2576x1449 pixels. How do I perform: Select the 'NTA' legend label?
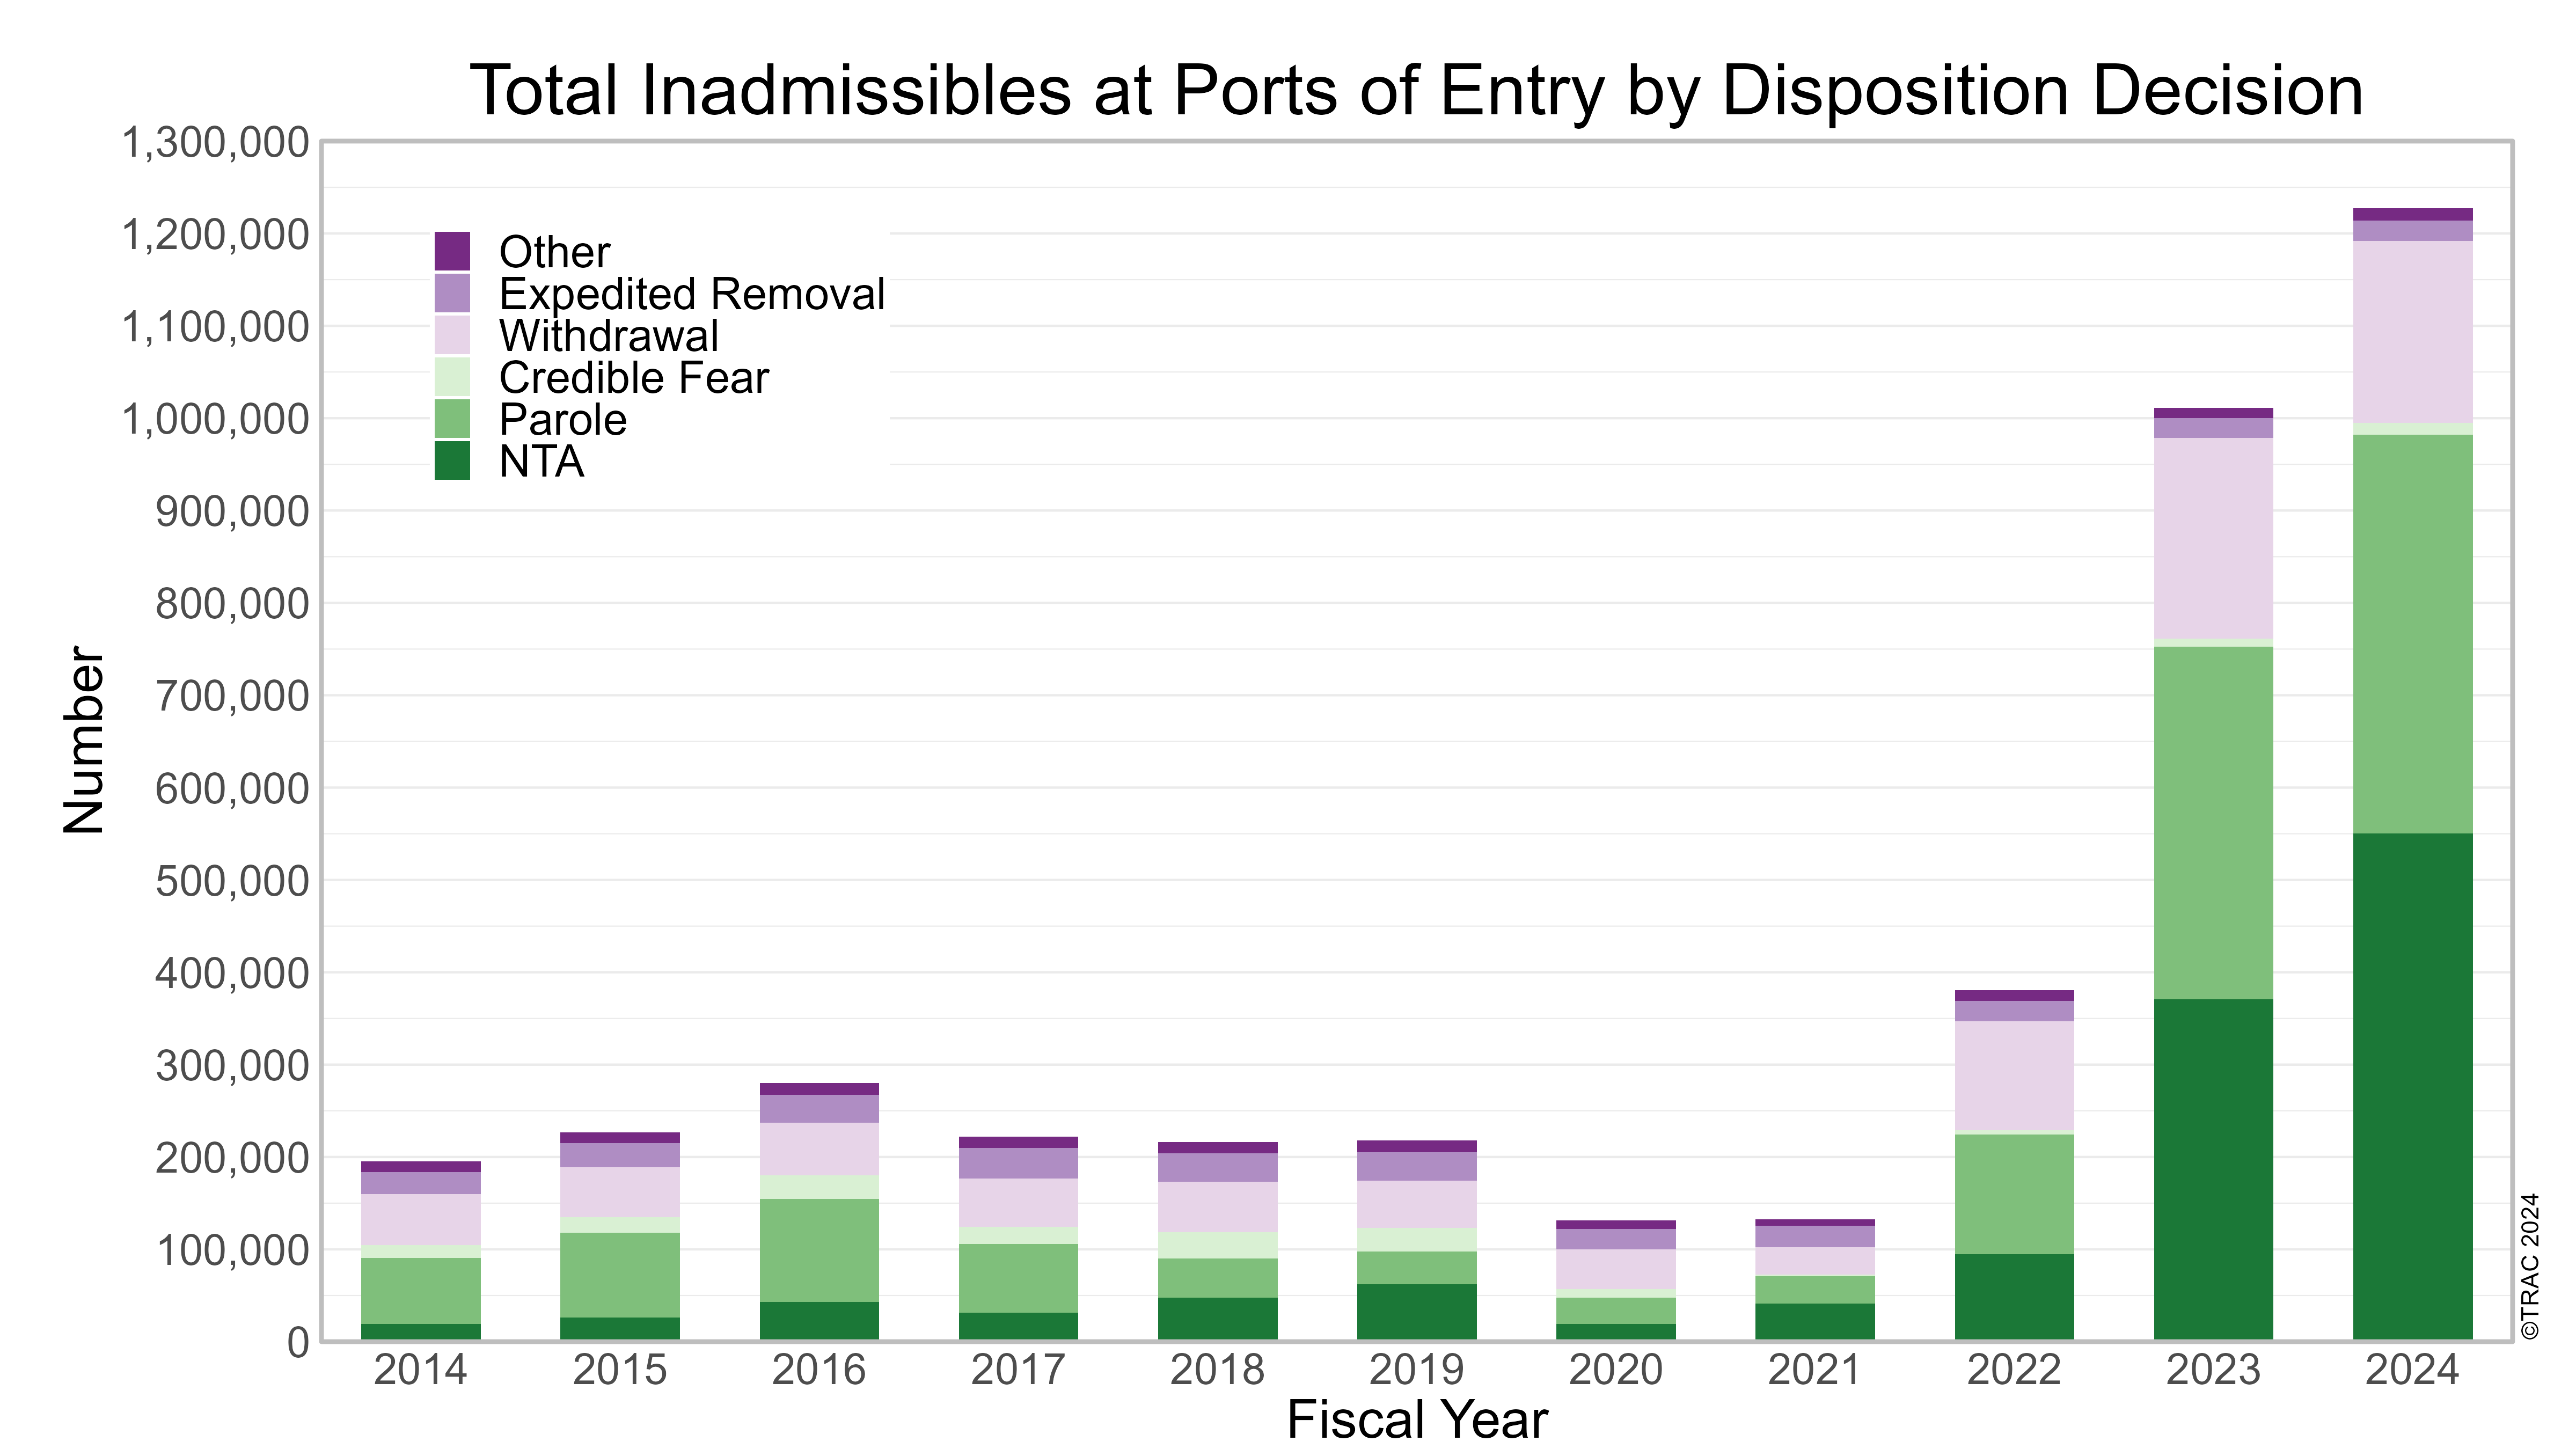[x=541, y=462]
